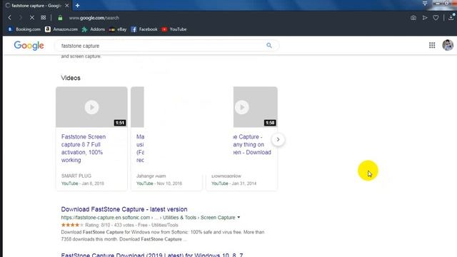The width and height of the screenshot is (457, 257).
Task: Open the speed dial grid icon
Action: pyautogui.click(x=43, y=18)
